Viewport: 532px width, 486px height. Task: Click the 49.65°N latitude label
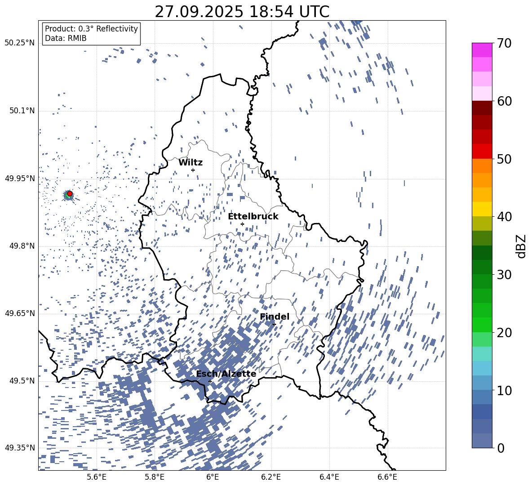coord(20,313)
